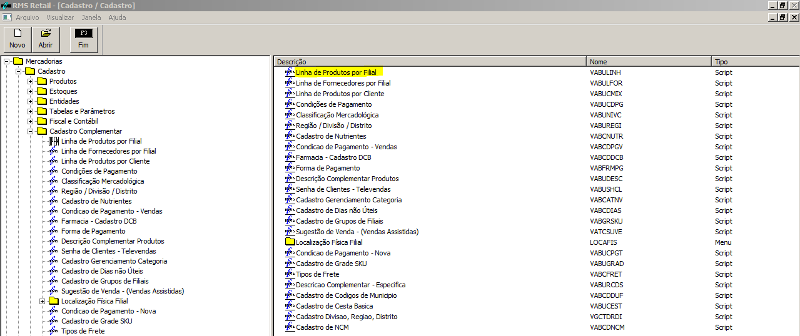Select the Entidades folder icon in tree
Image resolution: width=800 pixels, height=336 pixels.
41,101
